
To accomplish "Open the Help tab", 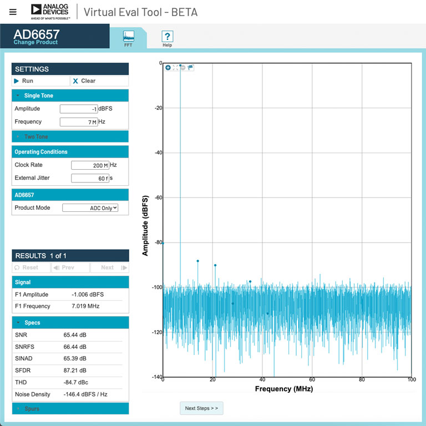I will point(167,39).
